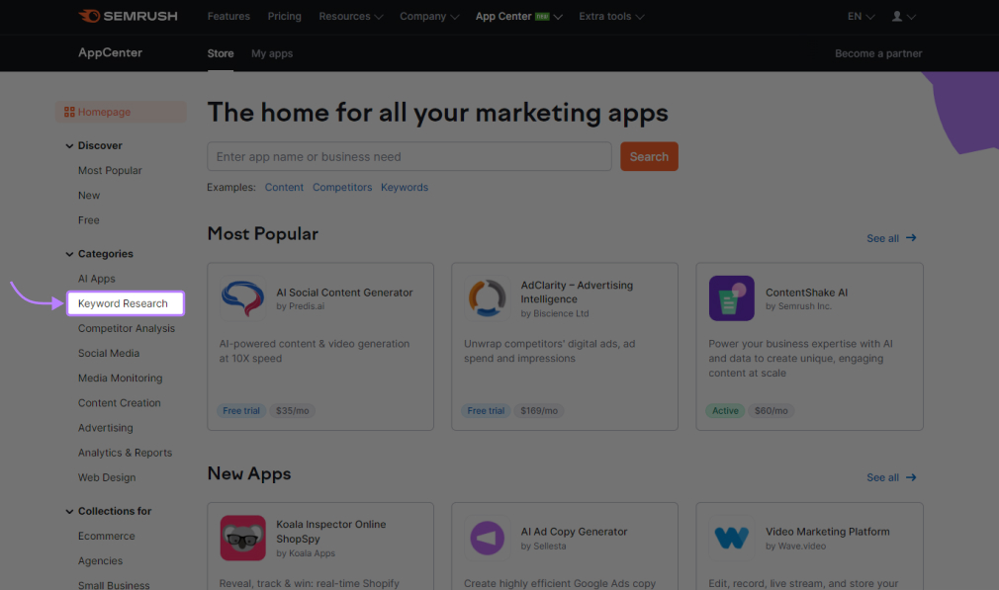Click the ContentShake AI title
Screen dimensions: 999x590
(806, 293)
